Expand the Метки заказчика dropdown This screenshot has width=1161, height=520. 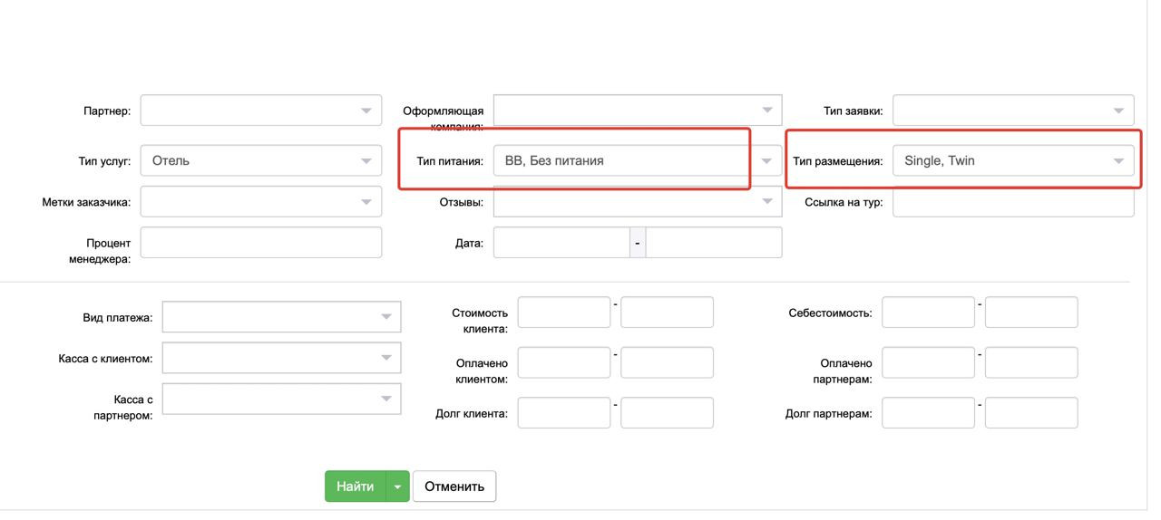[260, 202]
